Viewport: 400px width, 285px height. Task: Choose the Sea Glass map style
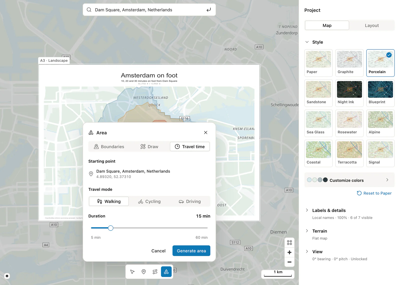[x=318, y=123]
